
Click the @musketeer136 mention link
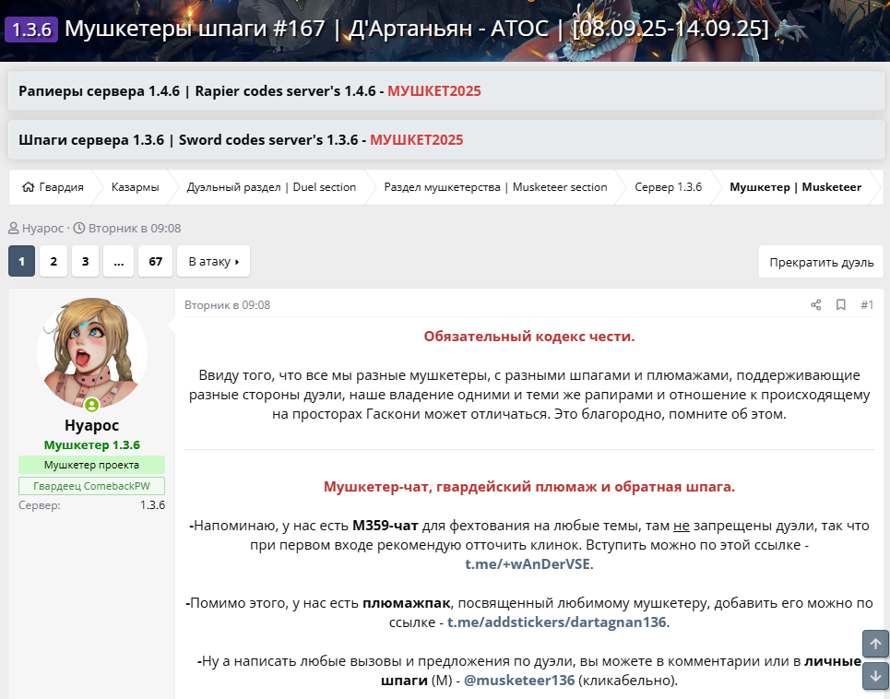tap(518, 681)
